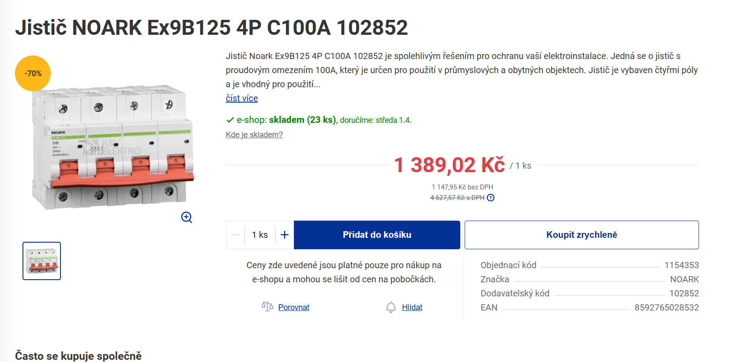Click the magnifier zoom icon on product image
The width and height of the screenshot is (737, 362).
coord(187,217)
